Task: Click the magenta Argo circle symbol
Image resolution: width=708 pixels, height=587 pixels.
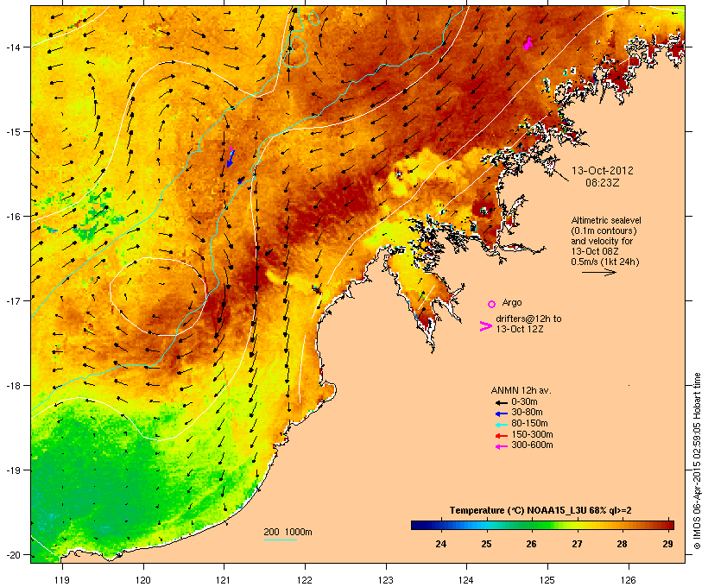Action: click(x=492, y=304)
